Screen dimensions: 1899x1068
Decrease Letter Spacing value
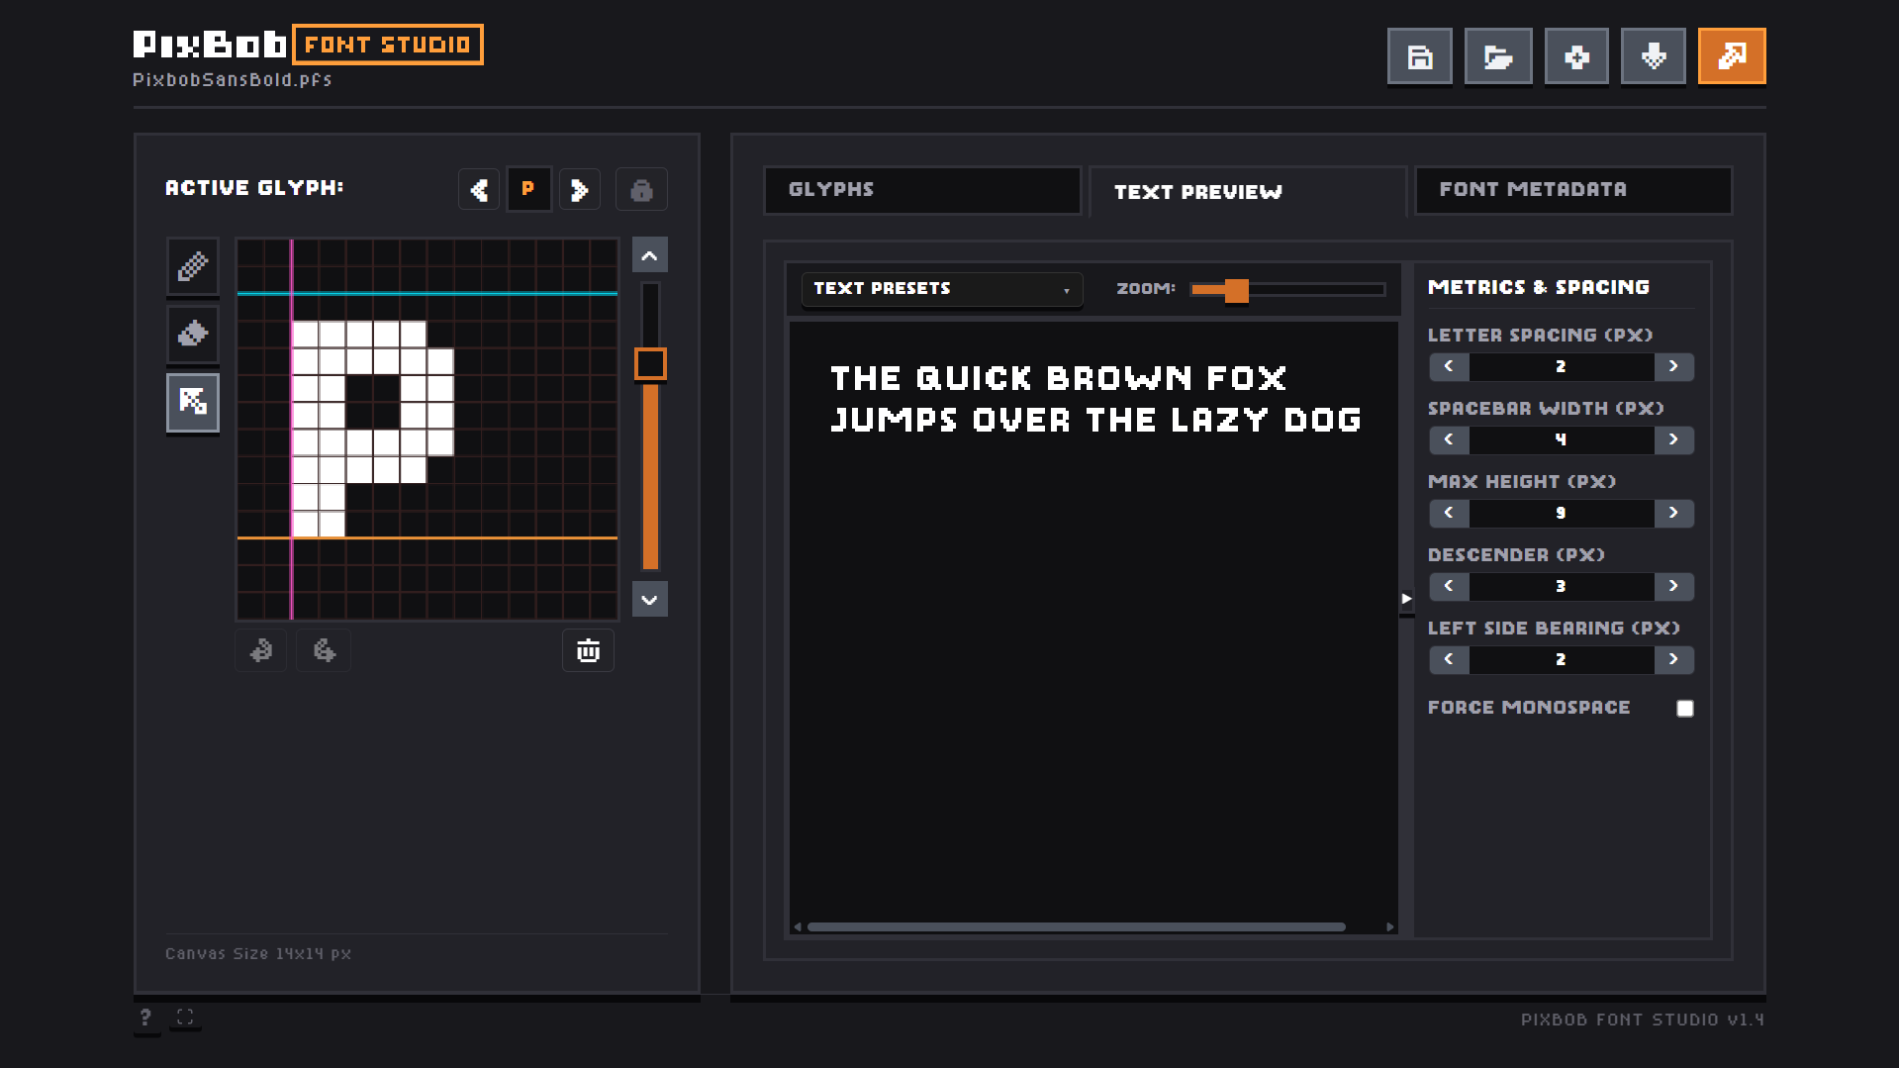pos(1449,366)
